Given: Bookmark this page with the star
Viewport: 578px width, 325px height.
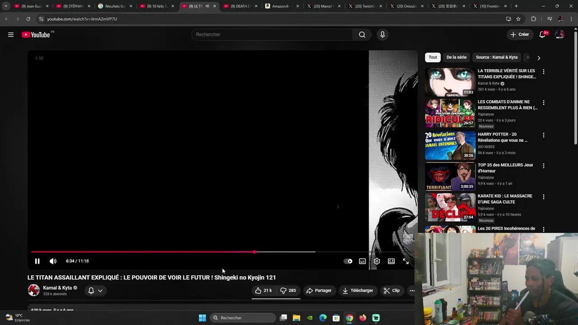Looking at the screenshot, I should click(x=518, y=19).
